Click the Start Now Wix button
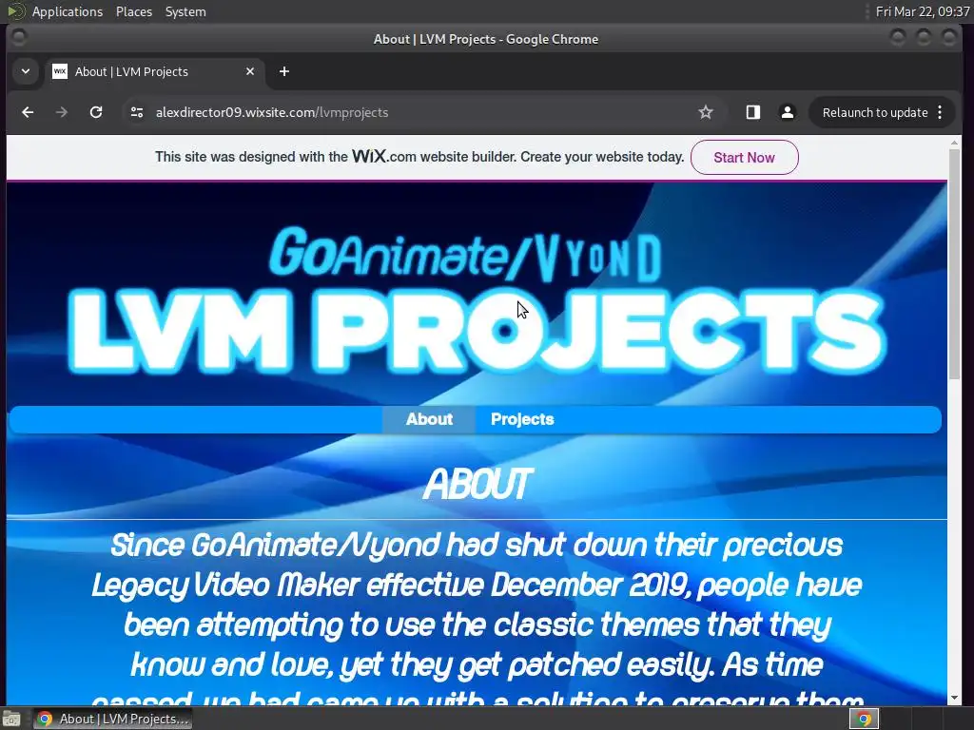The image size is (974, 730). coord(744,158)
